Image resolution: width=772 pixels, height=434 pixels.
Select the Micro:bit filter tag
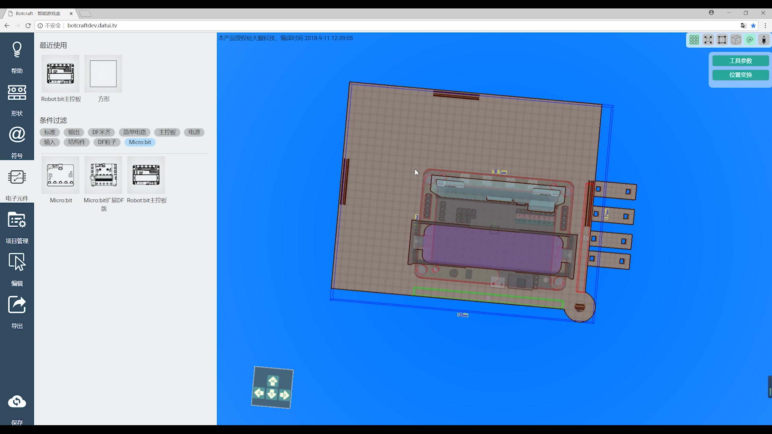click(x=140, y=142)
